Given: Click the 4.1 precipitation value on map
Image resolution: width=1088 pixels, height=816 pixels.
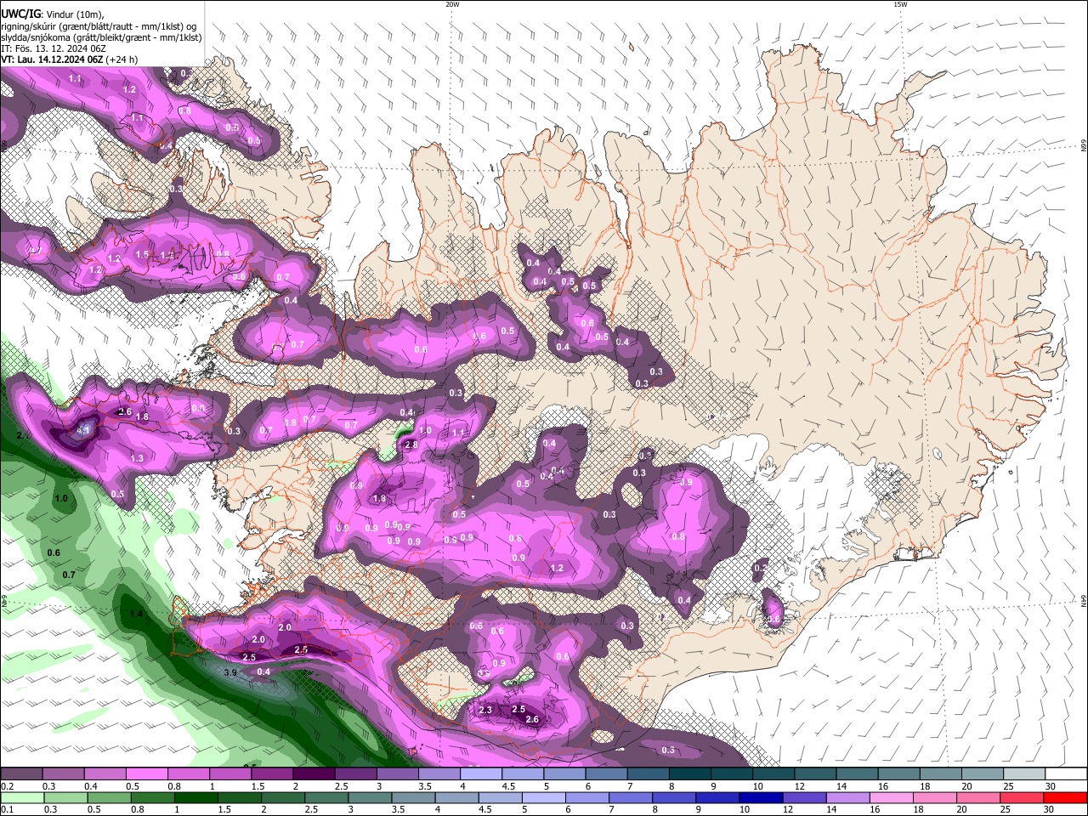Looking at the screenshot, I should click(x=83, y=431).
